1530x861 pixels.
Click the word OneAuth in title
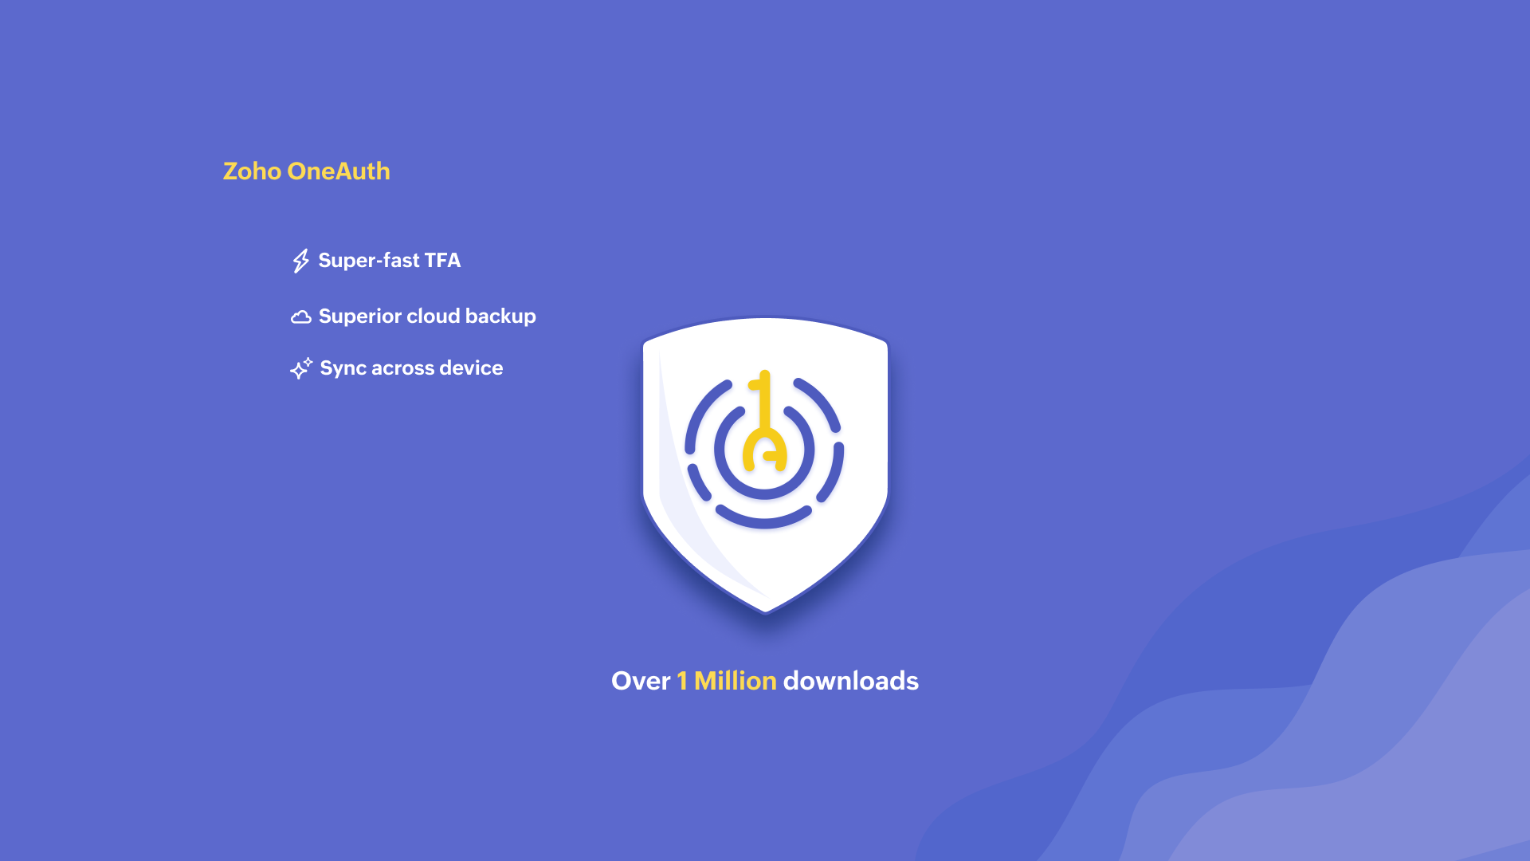(x=339, y=171)
